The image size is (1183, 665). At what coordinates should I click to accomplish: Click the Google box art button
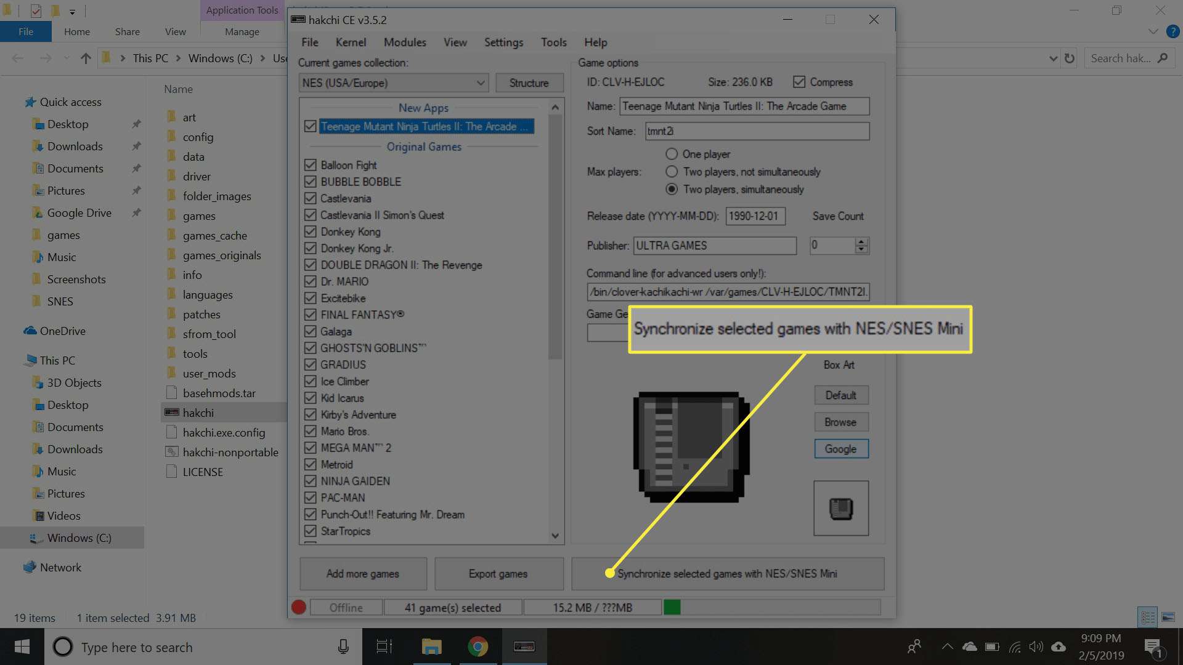pos(841,449)
